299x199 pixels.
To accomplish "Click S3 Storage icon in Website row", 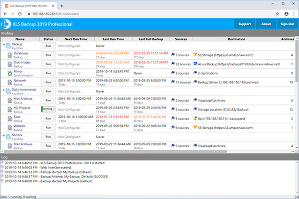I will pyautogui.click(x=195, y=127).
